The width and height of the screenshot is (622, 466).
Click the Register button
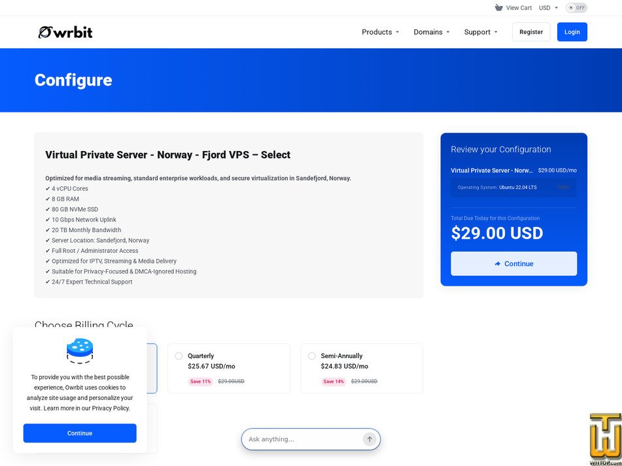[x=531, y=32]
